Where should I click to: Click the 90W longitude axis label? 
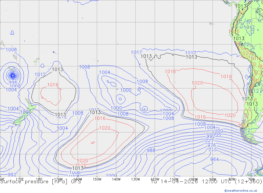pyautogui.click(x=213, y=179)
